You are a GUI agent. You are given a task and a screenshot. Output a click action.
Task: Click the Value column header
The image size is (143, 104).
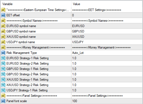click(x=107, y=4)
